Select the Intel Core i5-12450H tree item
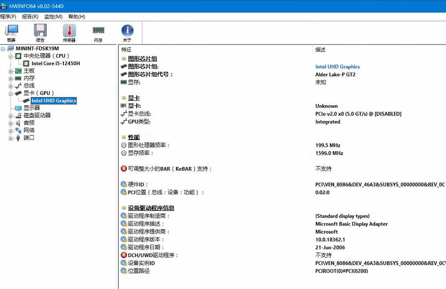This screenshot has height=289, width=446. pos(55,63)
